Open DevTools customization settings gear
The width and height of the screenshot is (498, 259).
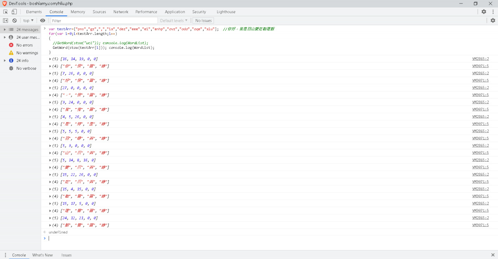click(x=483, y=12)
